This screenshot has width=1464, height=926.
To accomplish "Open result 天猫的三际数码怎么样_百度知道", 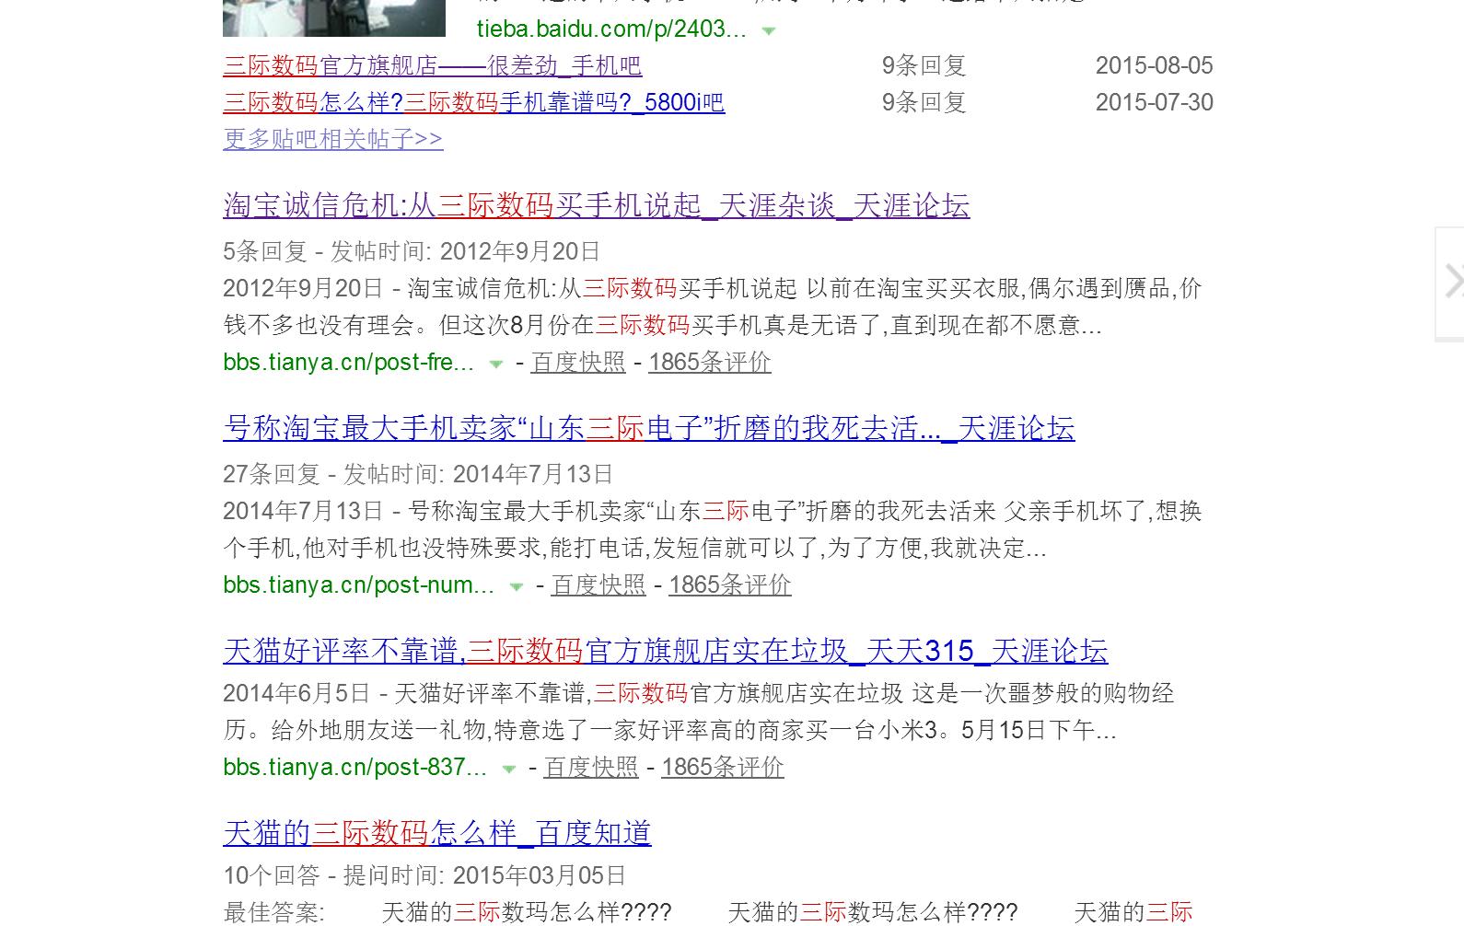I will (x=436, y=833).
